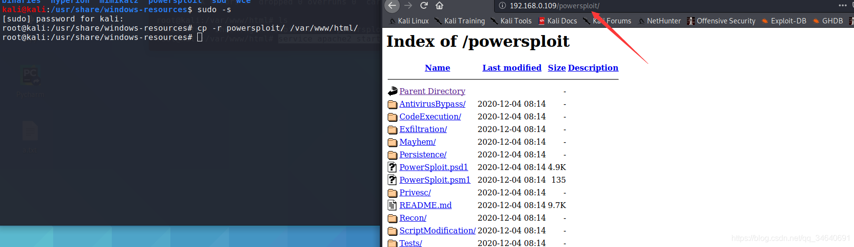854x247 pixels.
Task: Click the 4.9K size of PowerSploit.psd1
Action: [x=557, y=167]
